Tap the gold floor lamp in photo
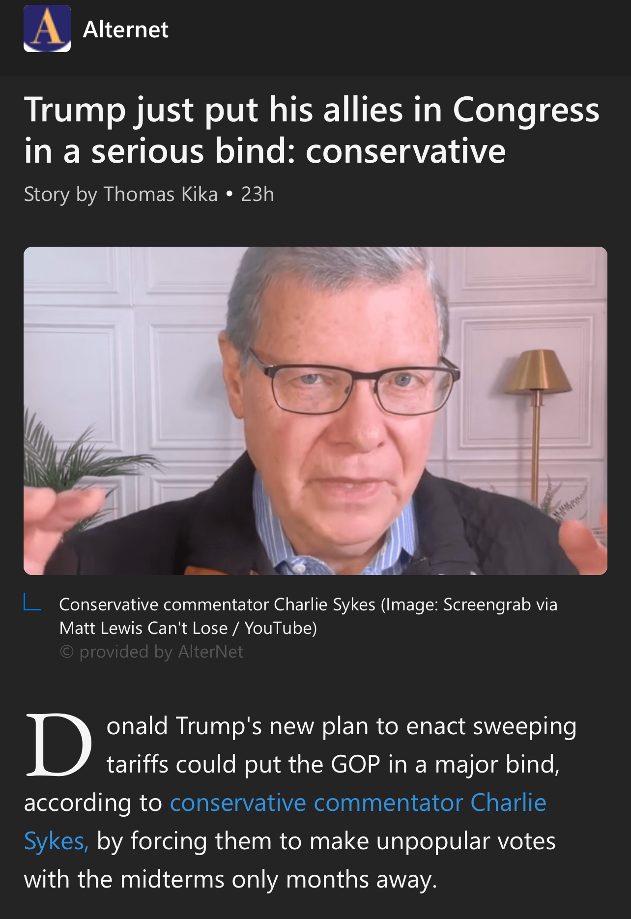The width and height of the screenshot is (631, 919). click(538, 423)
